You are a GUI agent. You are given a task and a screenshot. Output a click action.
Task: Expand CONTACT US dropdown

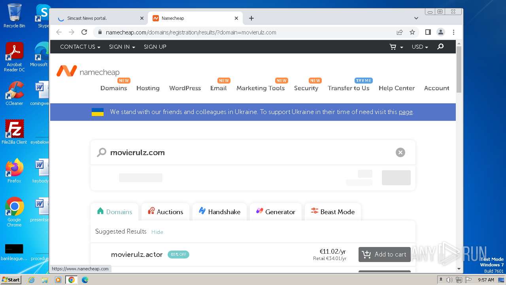click(x=80, y=47)
